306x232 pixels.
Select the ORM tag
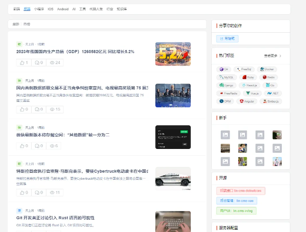tap(225, 101)
